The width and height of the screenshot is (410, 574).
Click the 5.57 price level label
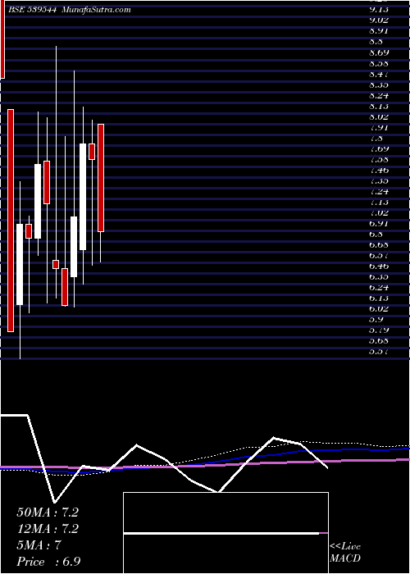coord(379,352)
